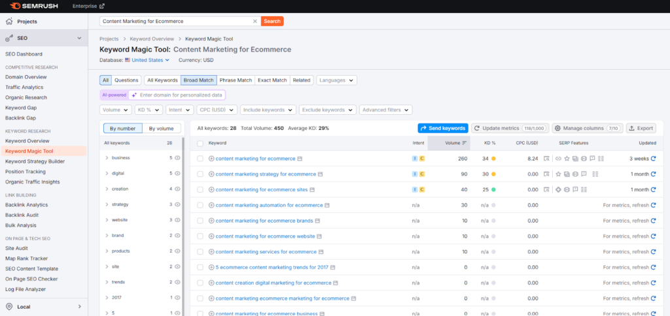Select the Related tab
This screenshot has width=670, height=316.
pos(302,80)
